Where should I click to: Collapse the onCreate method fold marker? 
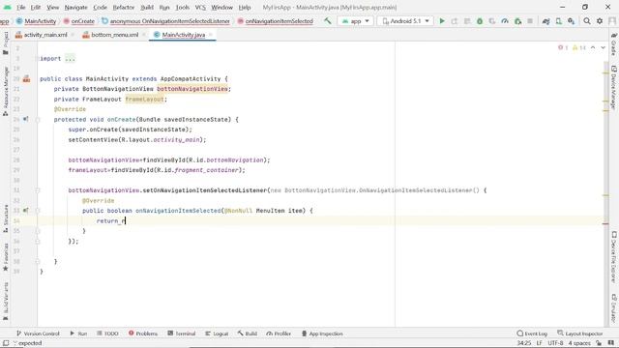point(38,120)
